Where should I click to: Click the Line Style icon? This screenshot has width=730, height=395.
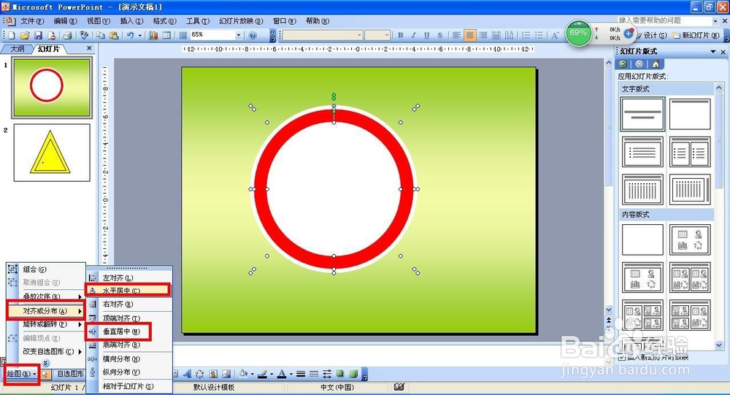(301, 374)
